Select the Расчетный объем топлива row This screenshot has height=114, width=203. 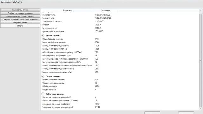pos(120,42)
